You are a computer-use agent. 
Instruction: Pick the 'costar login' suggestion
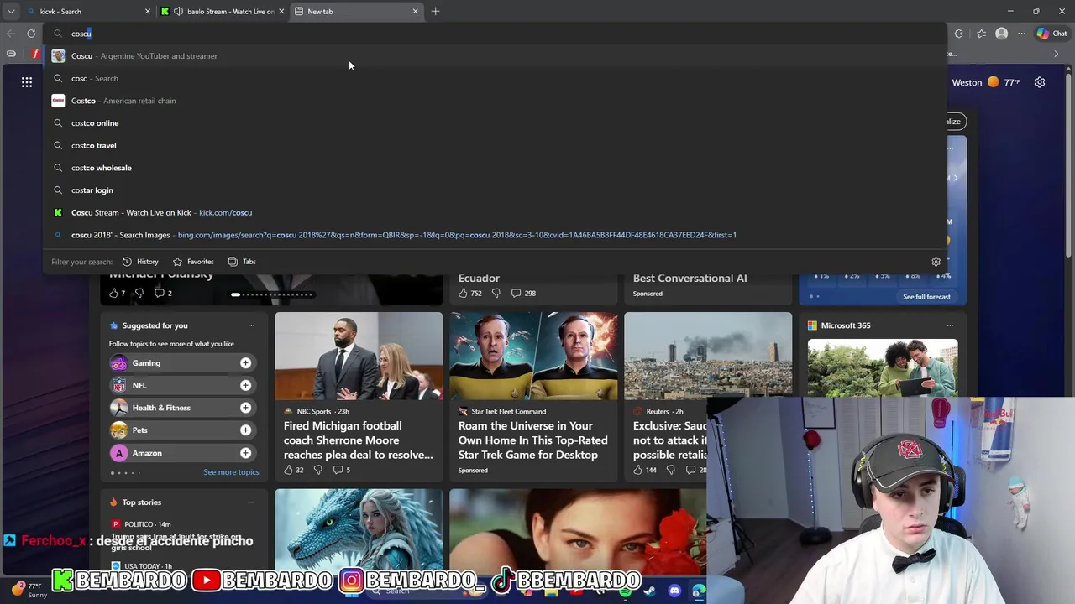[496, 190]
